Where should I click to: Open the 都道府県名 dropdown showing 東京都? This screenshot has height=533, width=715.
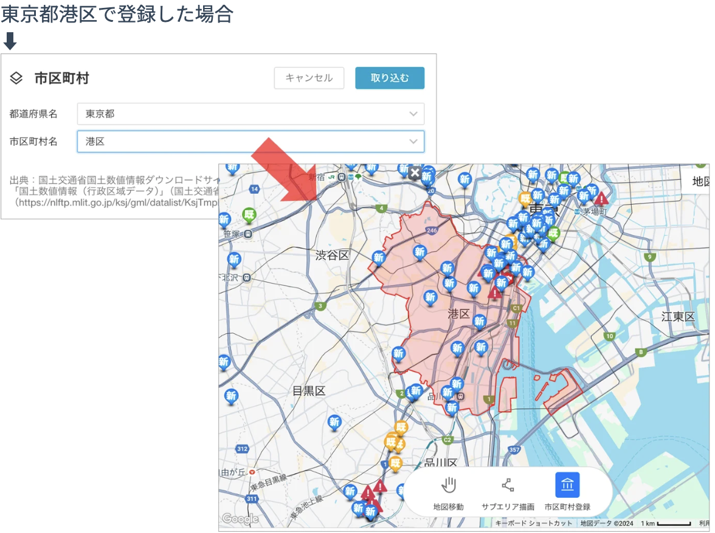tap(250, 114)
